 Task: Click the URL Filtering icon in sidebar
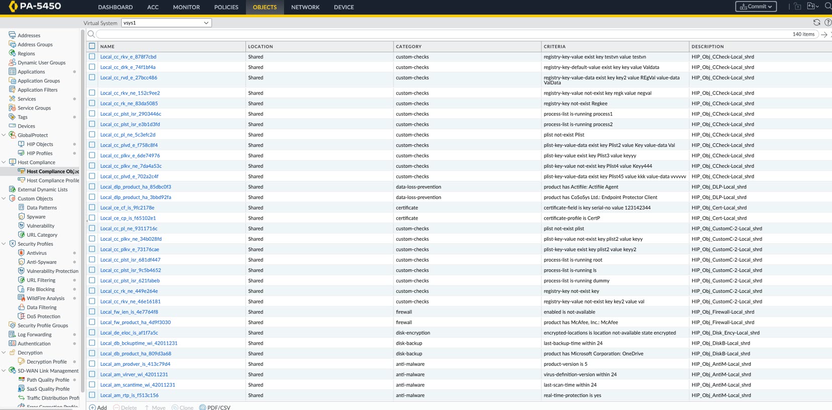click(21, 280)
